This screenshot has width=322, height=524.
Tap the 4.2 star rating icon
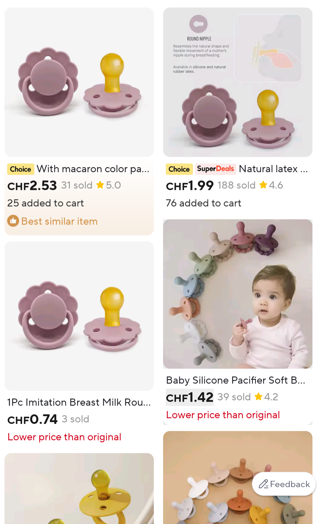(x=258, y=397)
